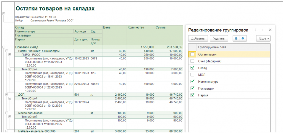Select the Партия row in groupings list

(229, 95)
